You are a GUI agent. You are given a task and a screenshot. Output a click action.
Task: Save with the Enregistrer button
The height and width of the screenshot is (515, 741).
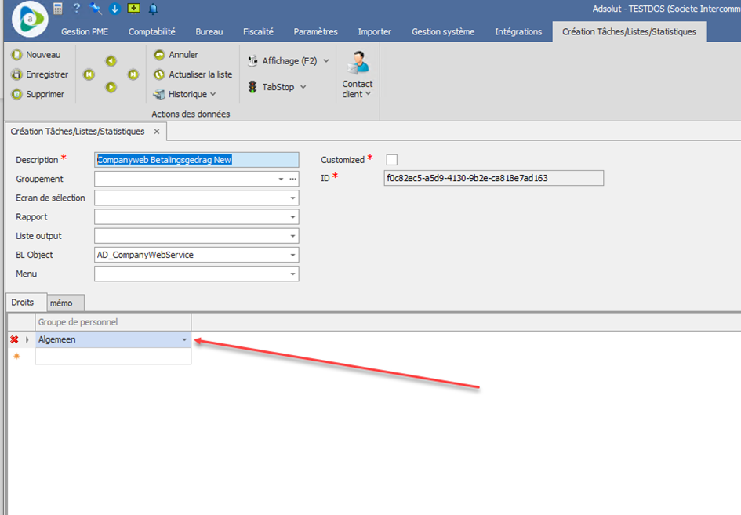click(x=40, y=74)
